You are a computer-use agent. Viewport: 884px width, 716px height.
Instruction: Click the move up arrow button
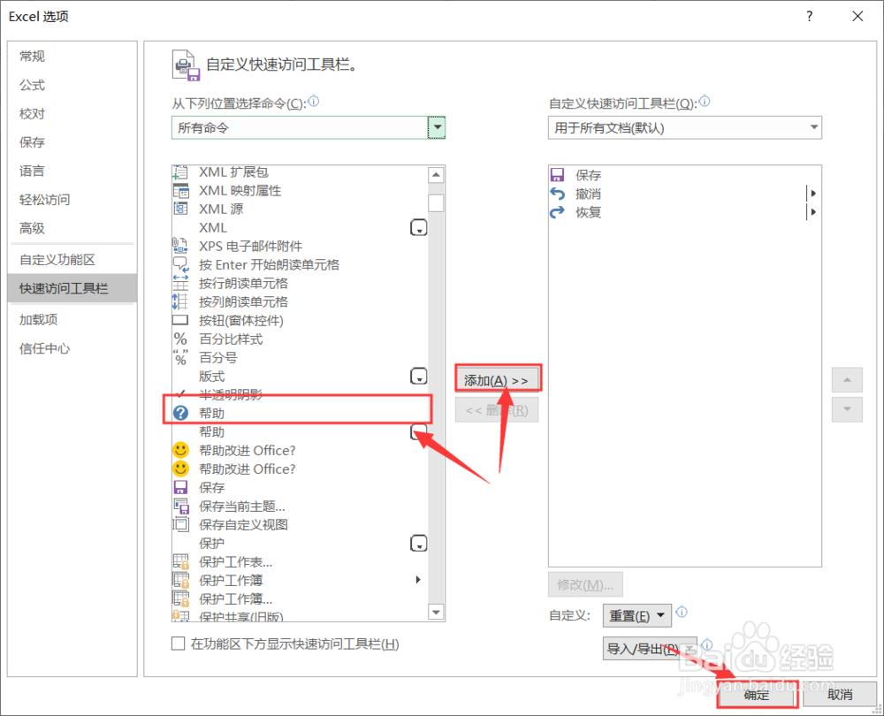pos(847,380)
